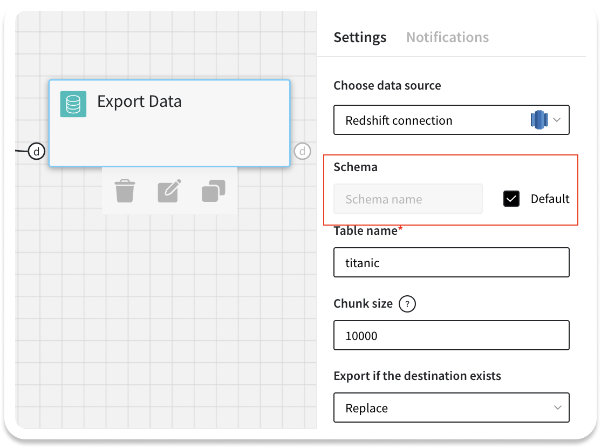Click the Schema name input field

tap(408, 199)
